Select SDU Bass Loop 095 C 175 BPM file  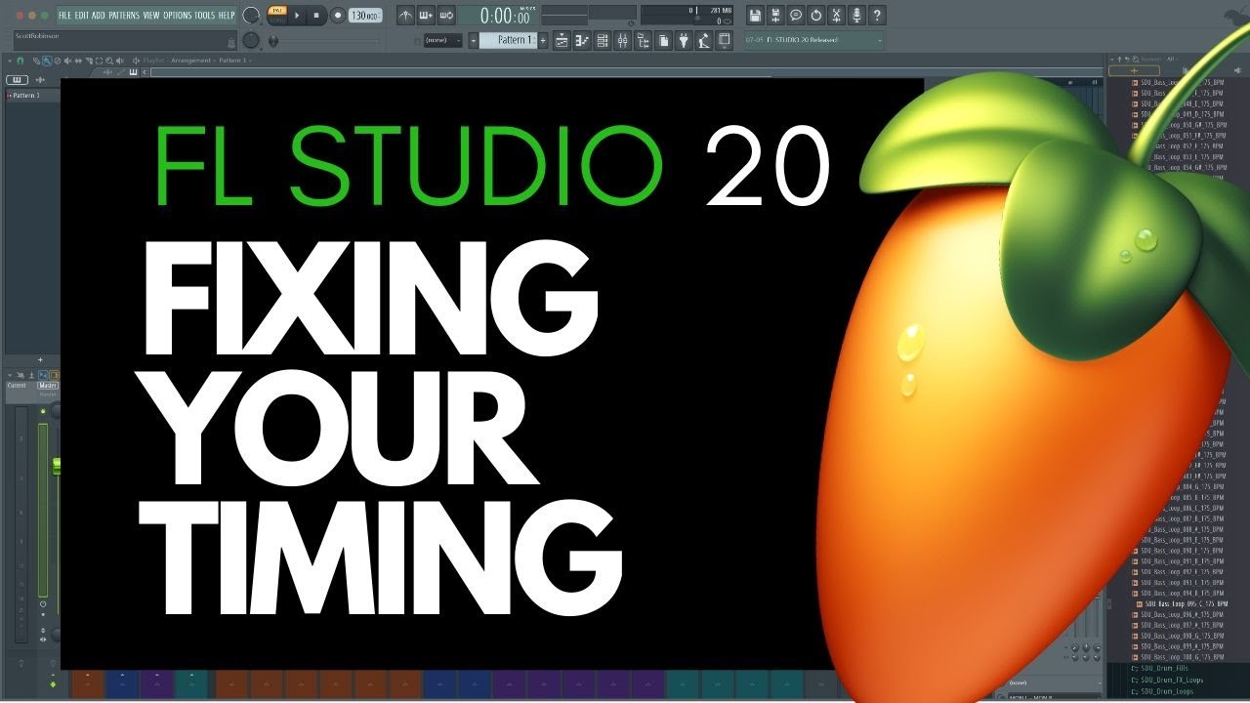1187,605
